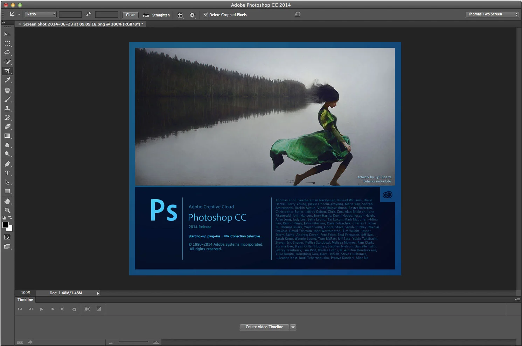Open the Thomas Two Screen workspace selector
Image resolution: width=522 pixels, height=346 pixels.
[492, 14]
